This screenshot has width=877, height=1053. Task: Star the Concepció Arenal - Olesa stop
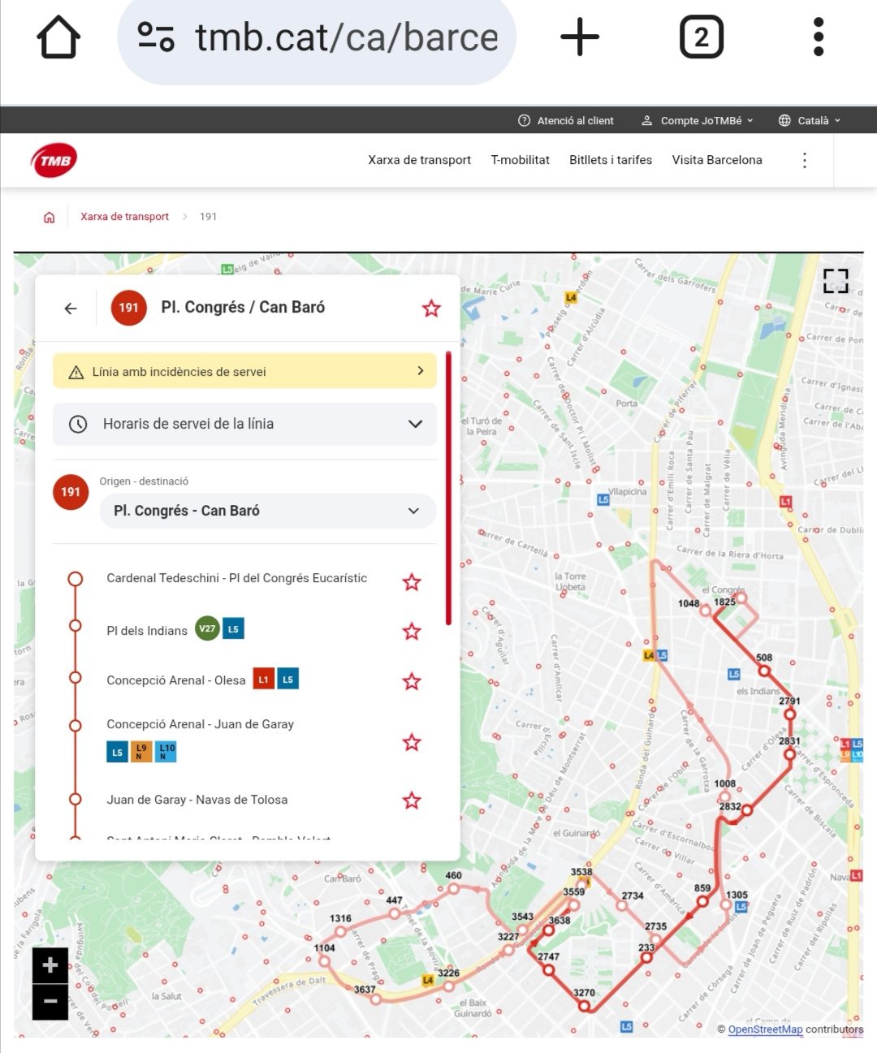click(x=412, y=681)
